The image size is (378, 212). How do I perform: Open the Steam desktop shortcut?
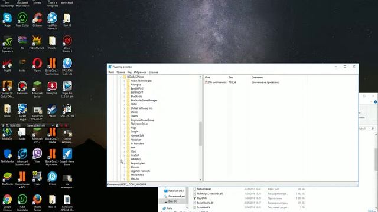[52, 111]
